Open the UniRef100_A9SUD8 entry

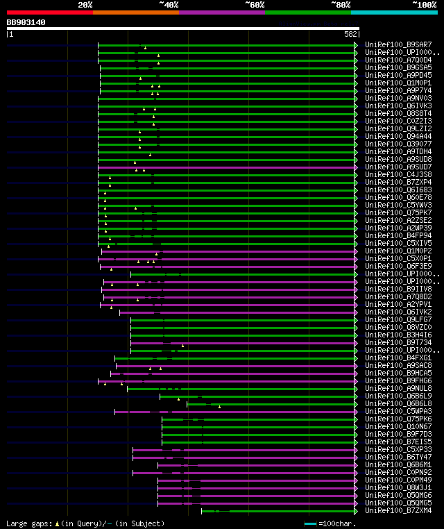(398, 159)
